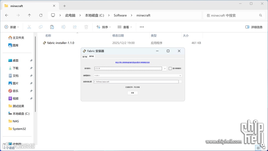
Task: Expand breadcrumb chevron after 此电脑
Action: click(80, 15)
